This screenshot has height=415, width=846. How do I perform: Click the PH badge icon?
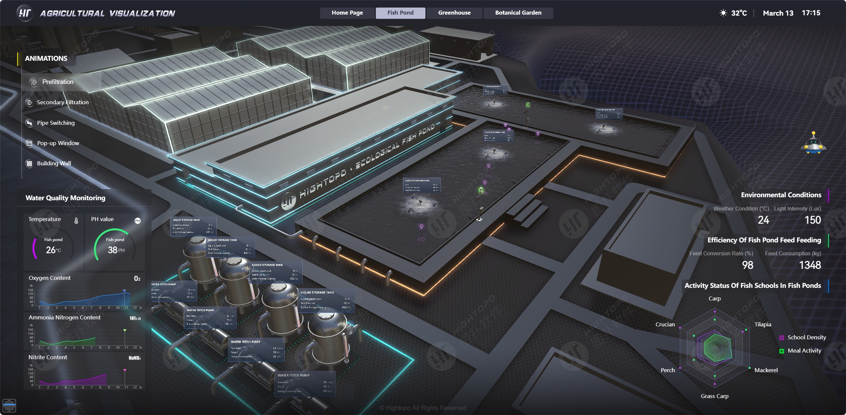click(138, 221)
